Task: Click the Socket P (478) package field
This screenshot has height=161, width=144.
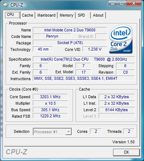Action: click(x=70, y=43)
